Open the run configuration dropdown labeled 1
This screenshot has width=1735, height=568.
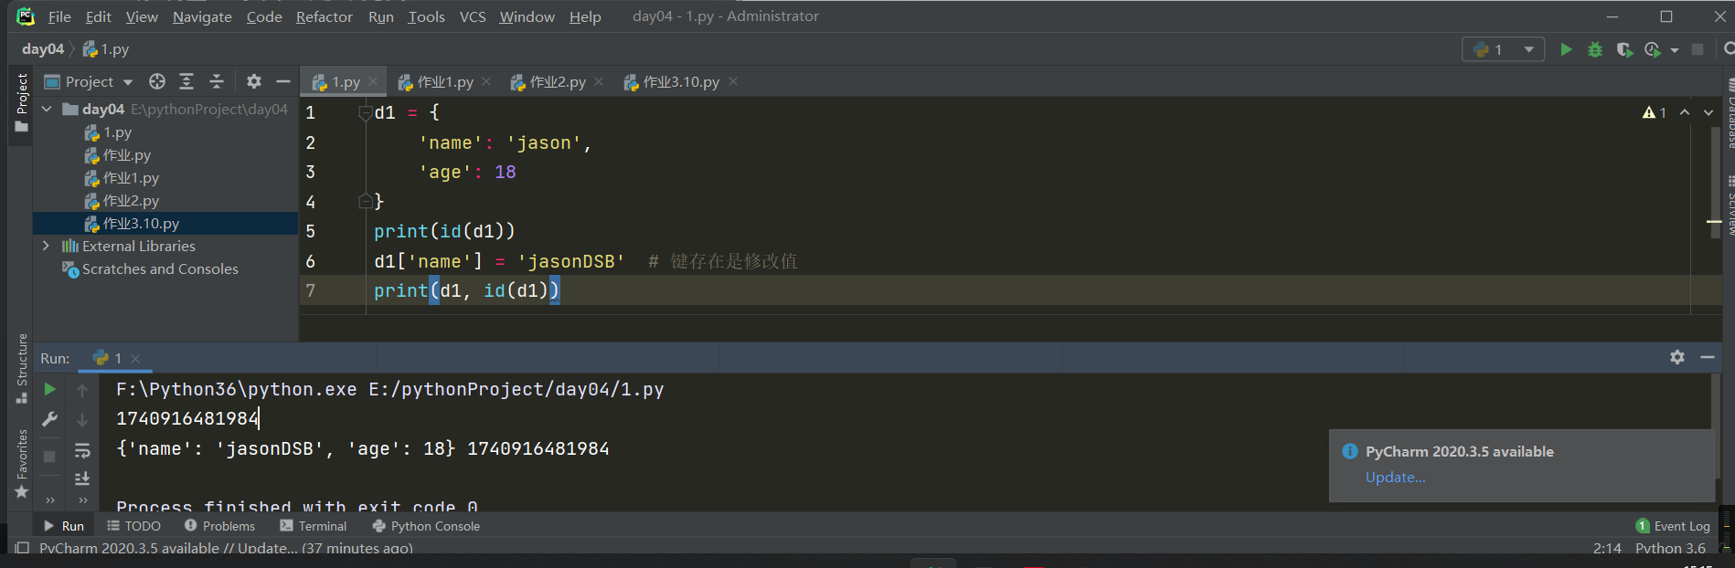[1503, 49]
